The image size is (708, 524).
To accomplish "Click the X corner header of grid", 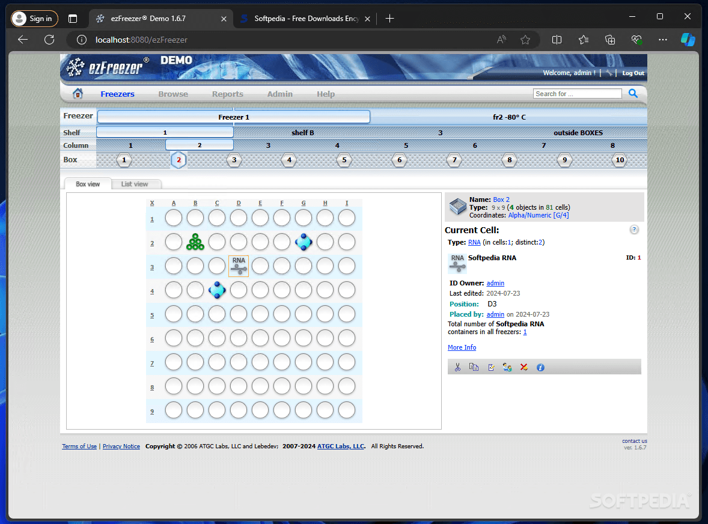I will pos(152,203).
